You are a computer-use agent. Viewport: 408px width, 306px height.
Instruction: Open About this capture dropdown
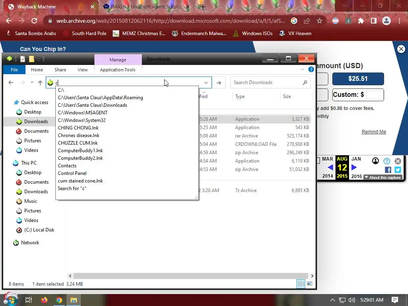(x=382, y=177)
